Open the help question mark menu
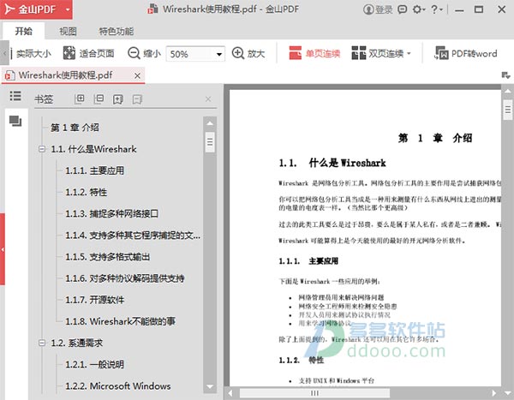Screen dimensions: 514x400 [x=436, y=9]
